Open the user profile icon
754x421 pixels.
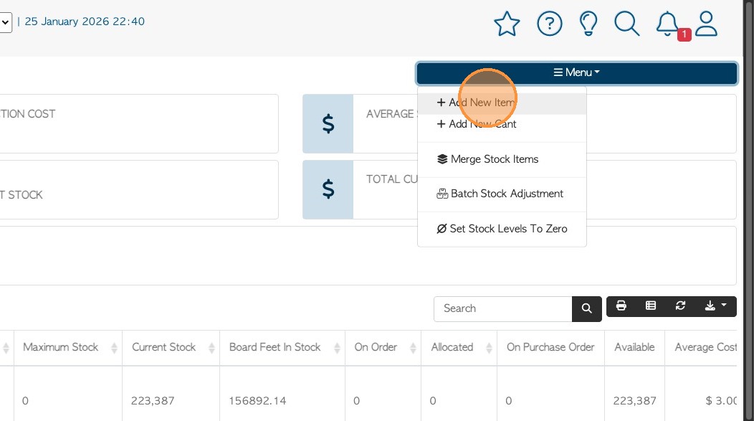[707, 24]
